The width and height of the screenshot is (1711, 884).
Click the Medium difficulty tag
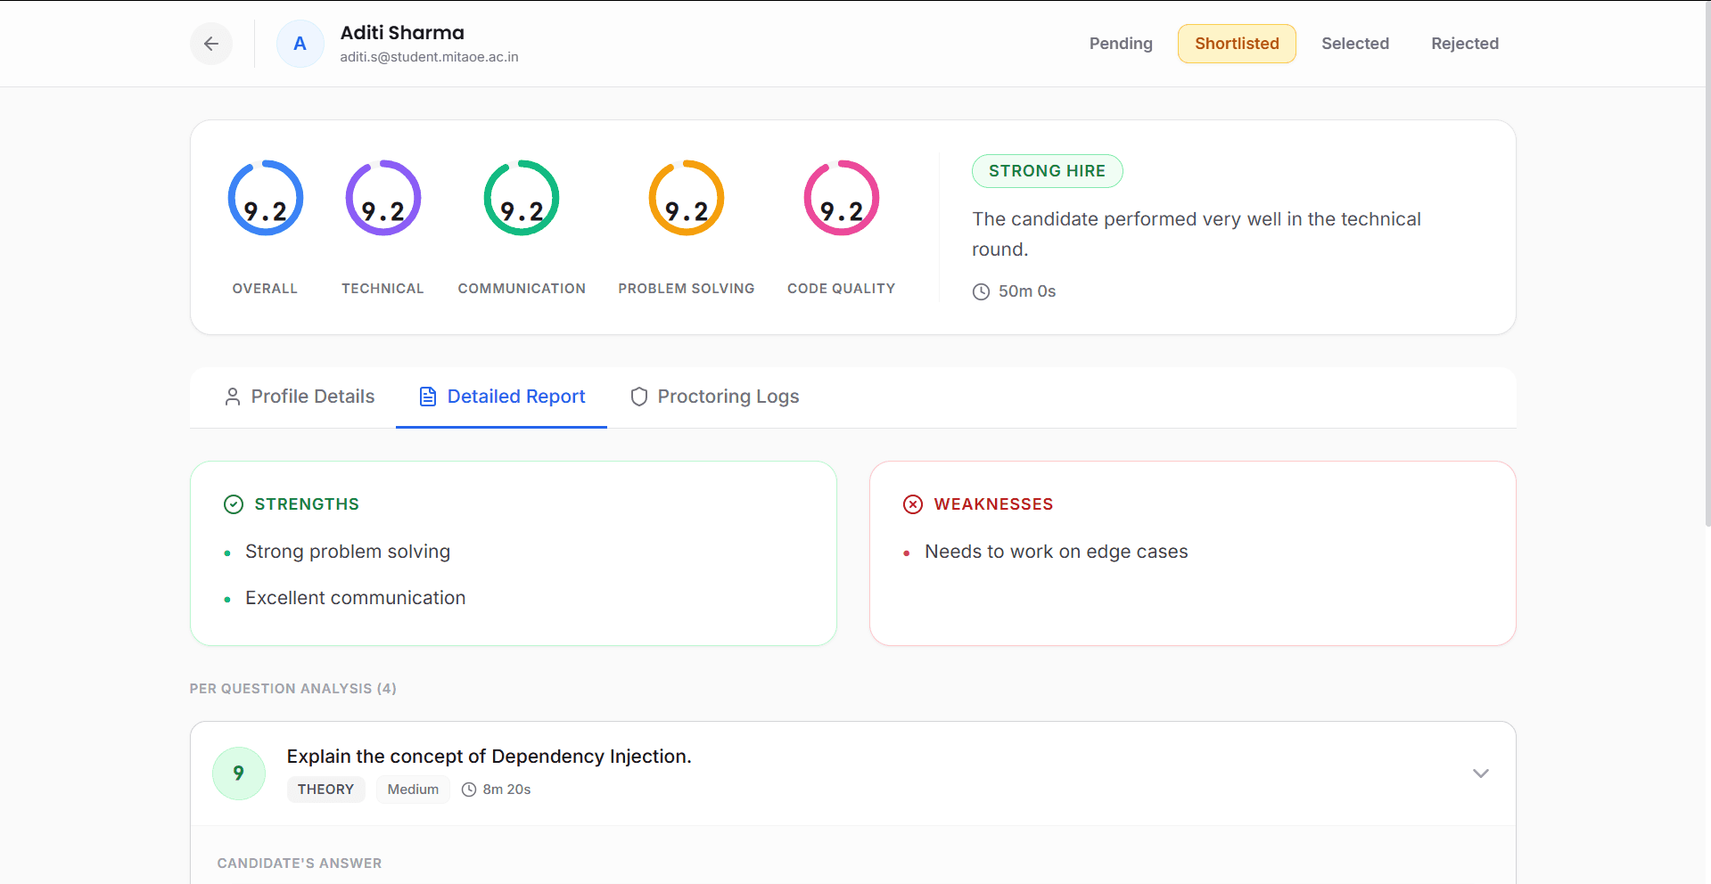(413, 790)
